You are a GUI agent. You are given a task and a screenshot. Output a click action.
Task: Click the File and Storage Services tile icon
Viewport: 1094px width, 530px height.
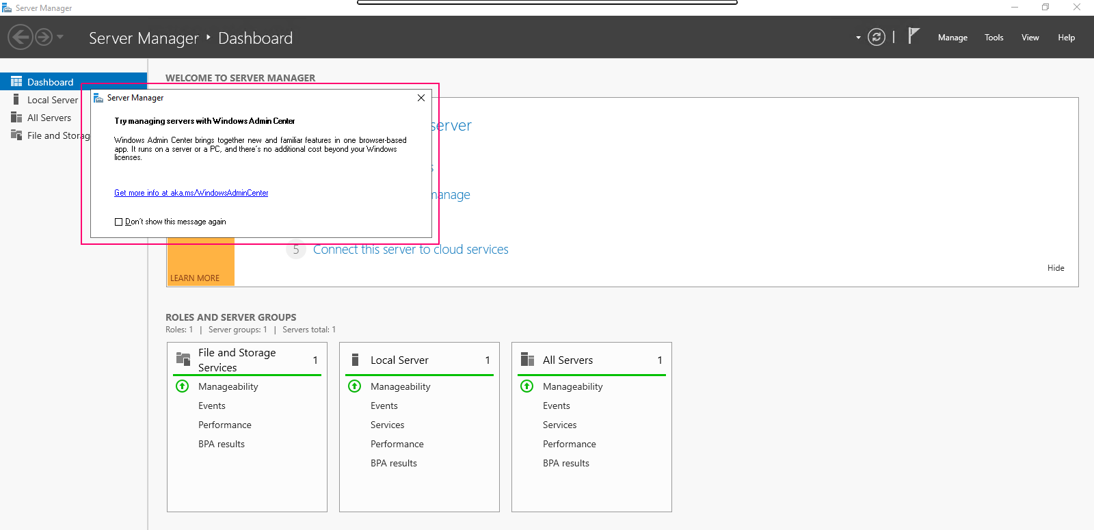[x=183, y=358]
